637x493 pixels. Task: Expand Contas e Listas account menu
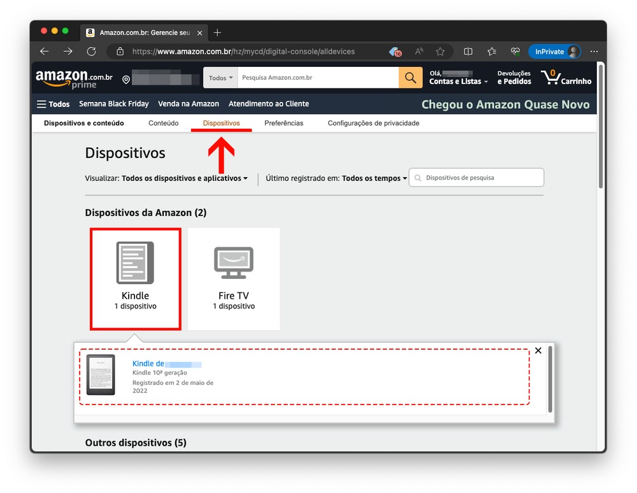(459, 82)
